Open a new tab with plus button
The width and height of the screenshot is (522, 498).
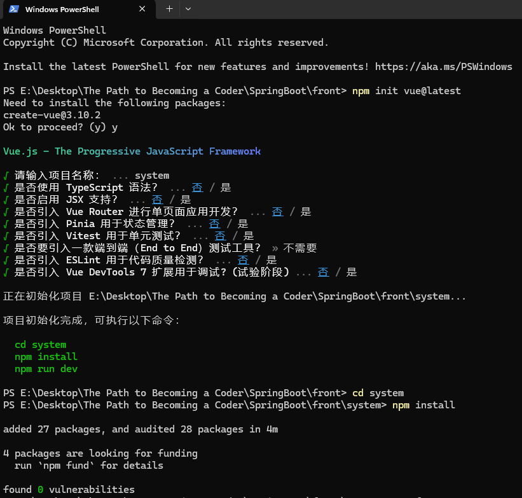pos(169,9)
